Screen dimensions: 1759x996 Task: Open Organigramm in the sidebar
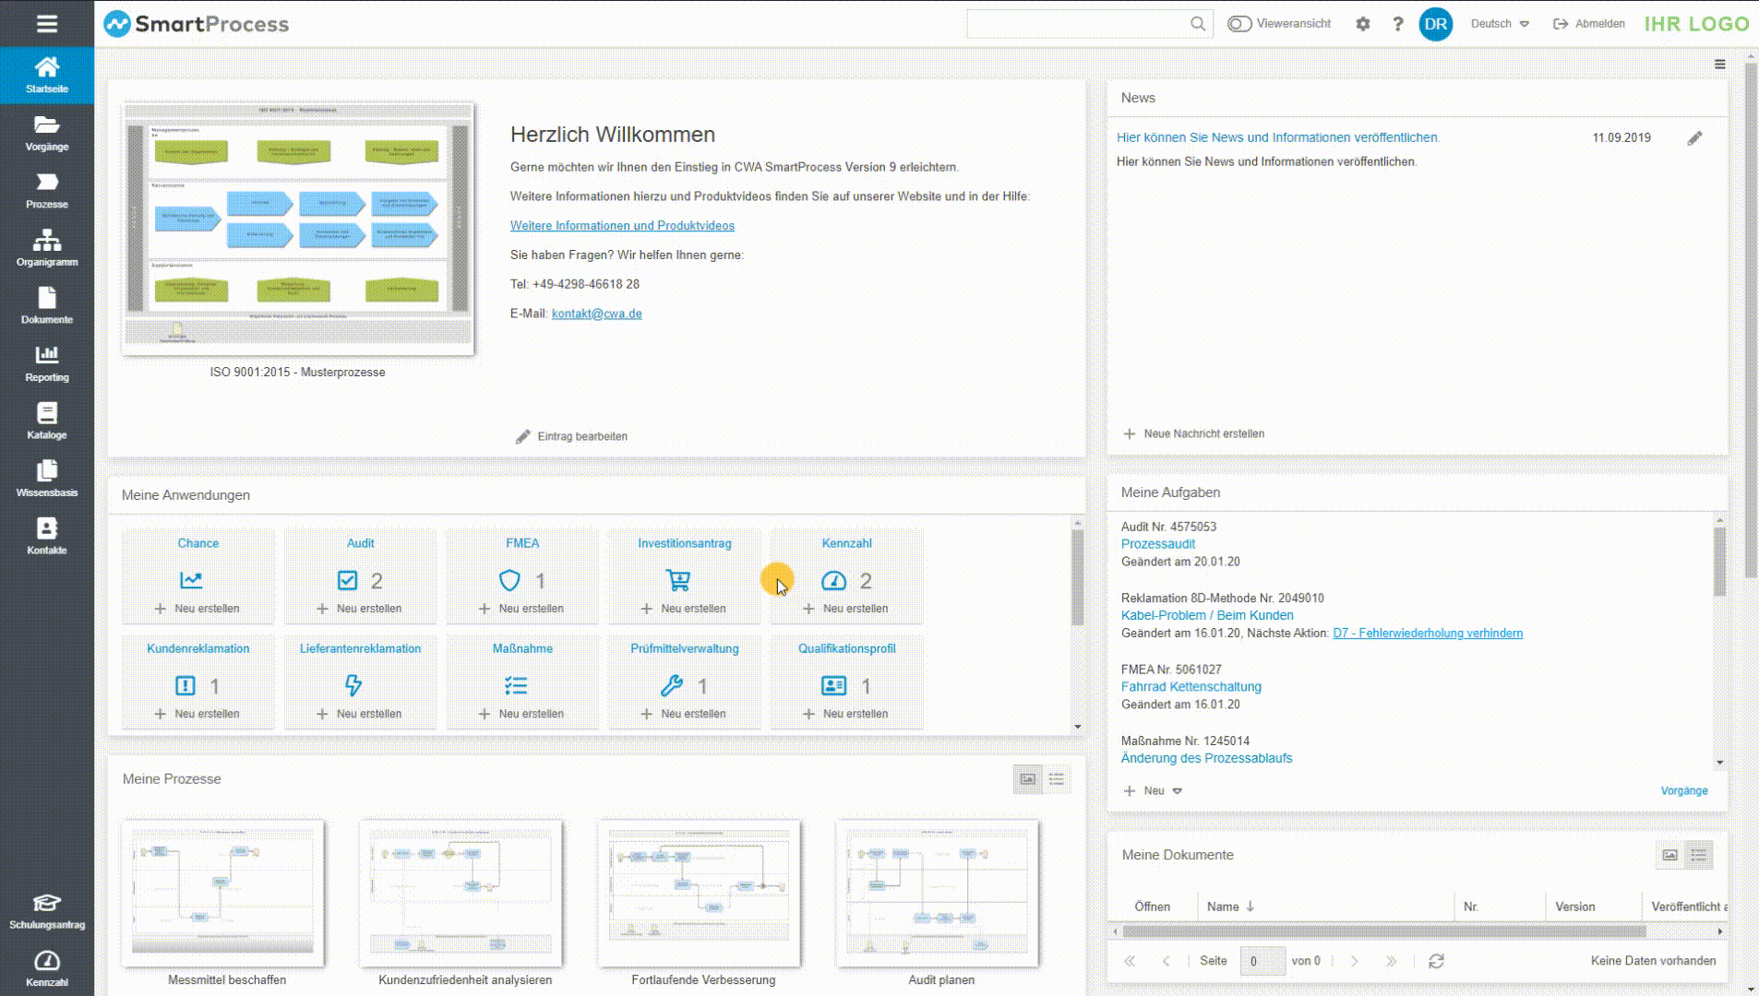coord(47,248)
